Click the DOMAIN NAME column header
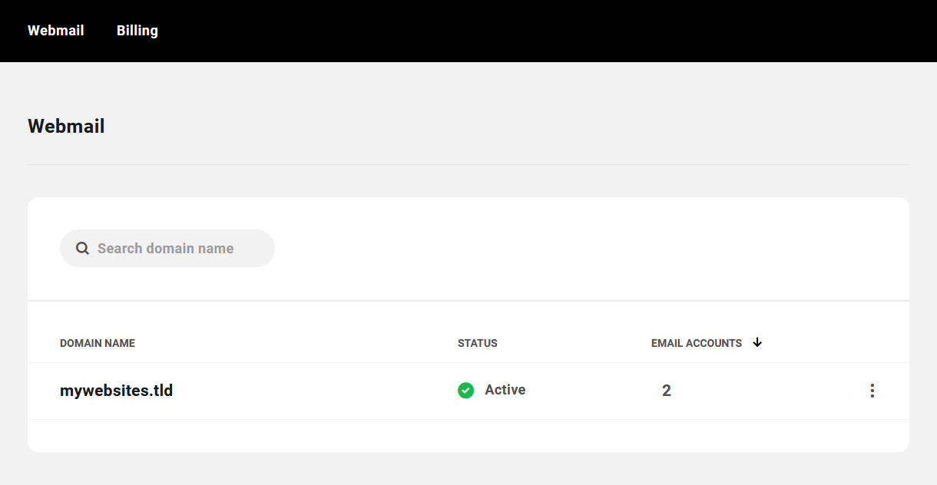This screenshot has height=485, width=937. pos(98,343)
